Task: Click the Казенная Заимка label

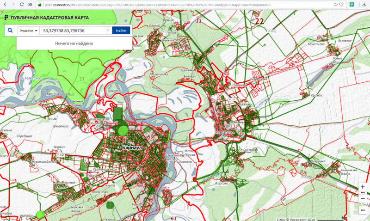Action: tap(97, 121)
